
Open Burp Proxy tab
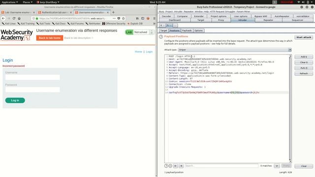pos(221,20)
